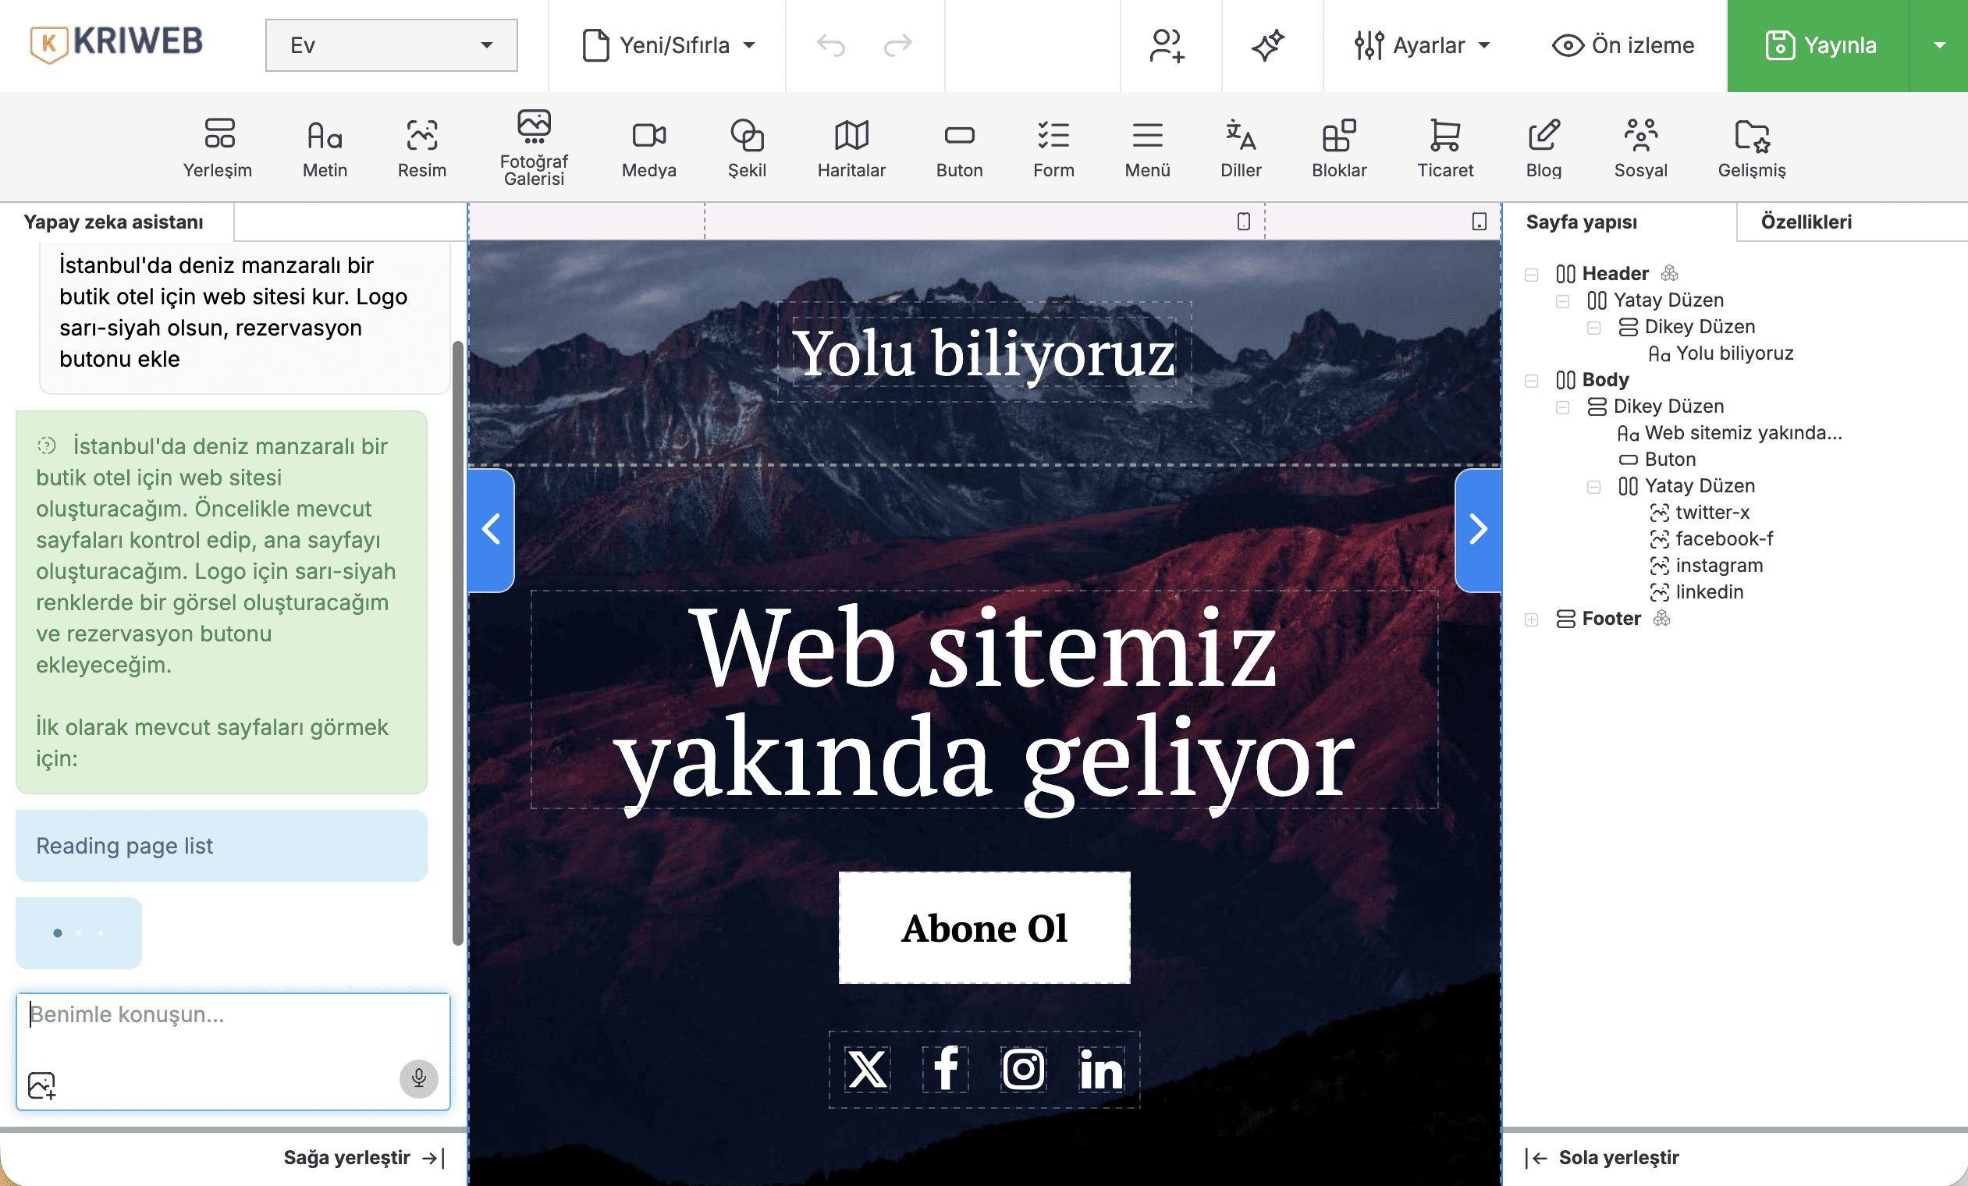
Task: Toggle the left mobile preview icon
Action: (1244, 222)
